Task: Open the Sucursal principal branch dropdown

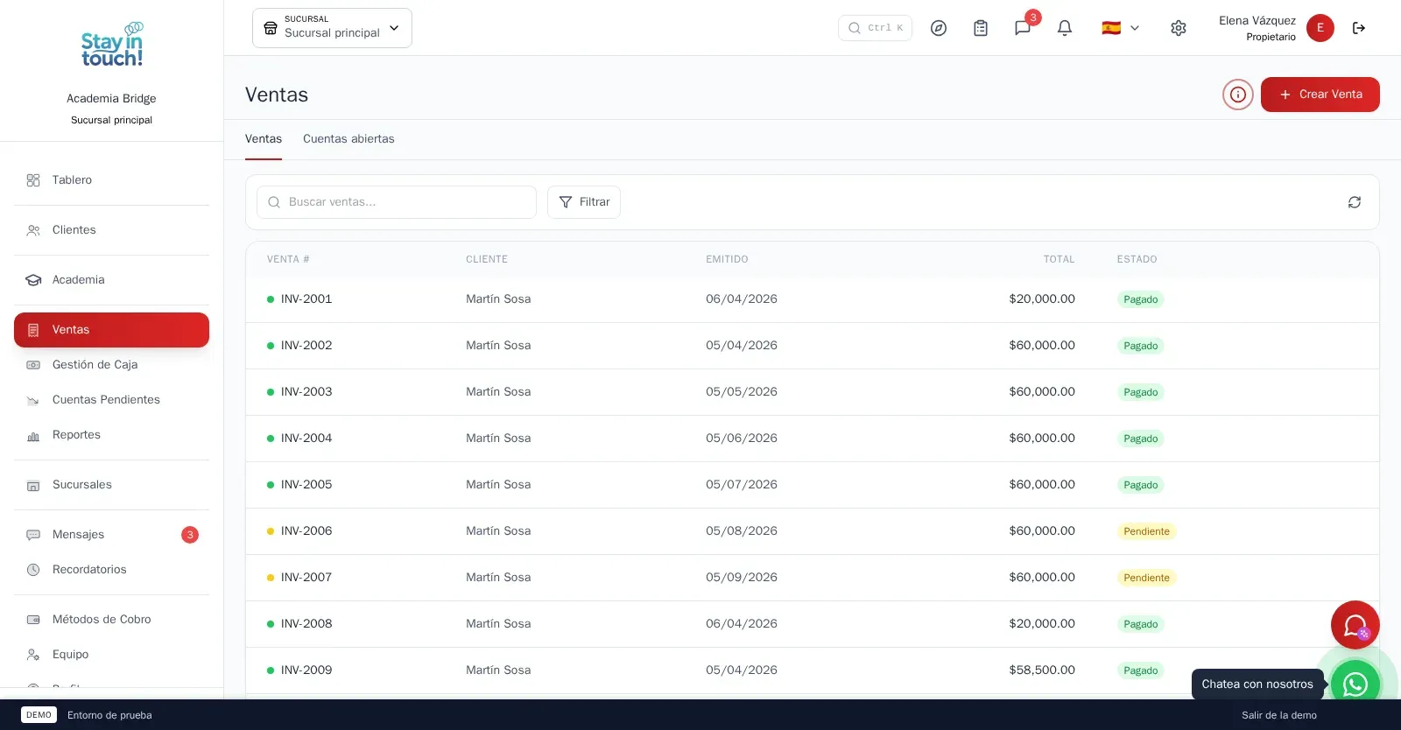Action: point(332,28)
